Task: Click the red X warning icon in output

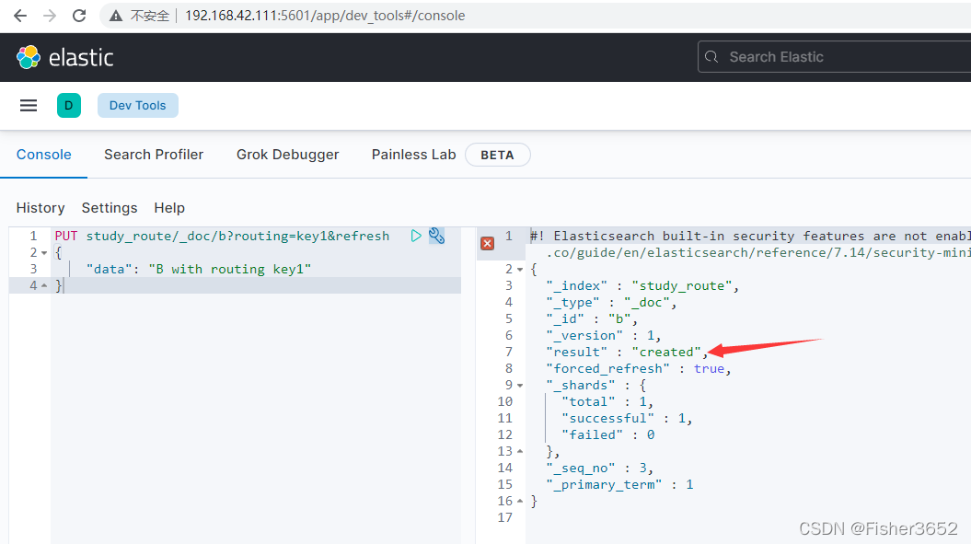Action: (488, 244)
